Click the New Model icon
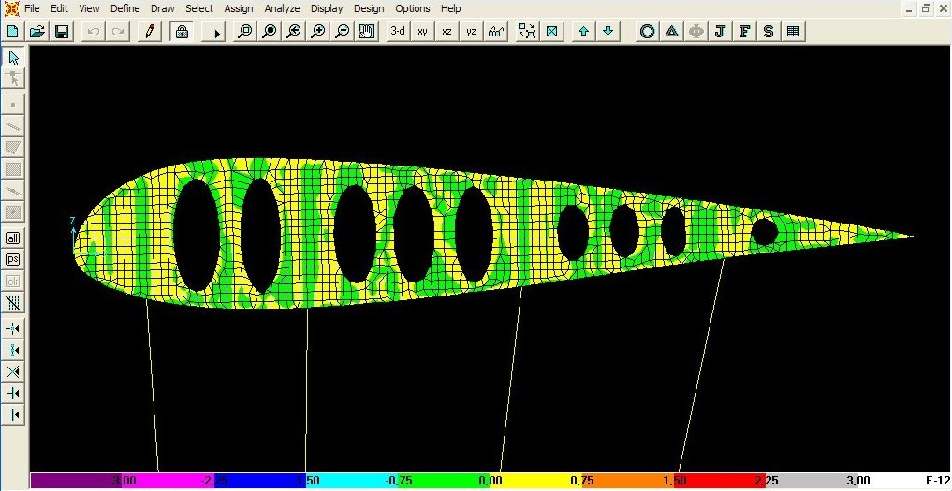The height and width of the screenshot is (491, 952). 13,31
